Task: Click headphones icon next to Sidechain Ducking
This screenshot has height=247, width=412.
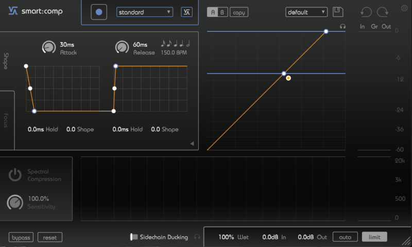Action: 197,237
